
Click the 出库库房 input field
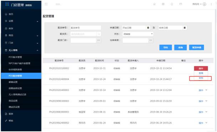click(x=135, y=40)
